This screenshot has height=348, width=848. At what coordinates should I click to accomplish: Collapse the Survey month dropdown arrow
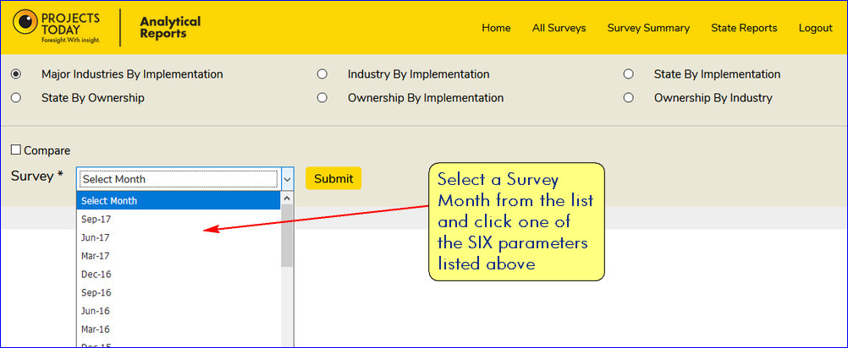287,179
